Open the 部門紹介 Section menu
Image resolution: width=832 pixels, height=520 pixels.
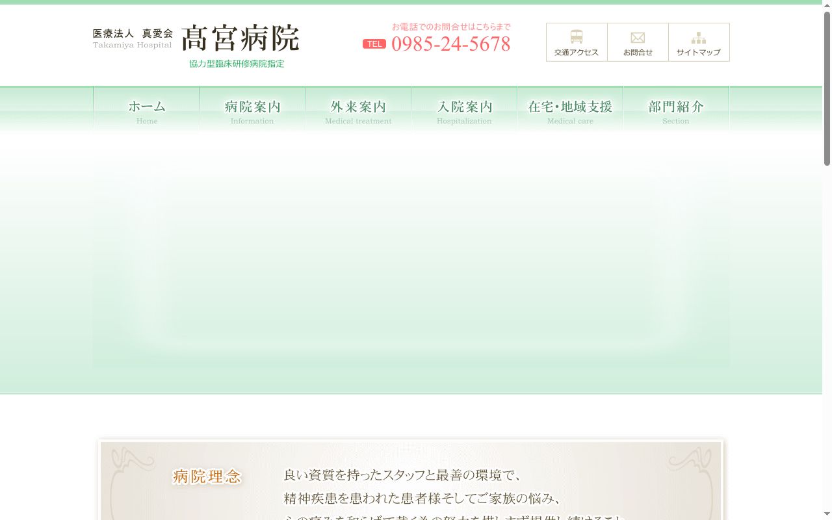click(x=676, y=110)
